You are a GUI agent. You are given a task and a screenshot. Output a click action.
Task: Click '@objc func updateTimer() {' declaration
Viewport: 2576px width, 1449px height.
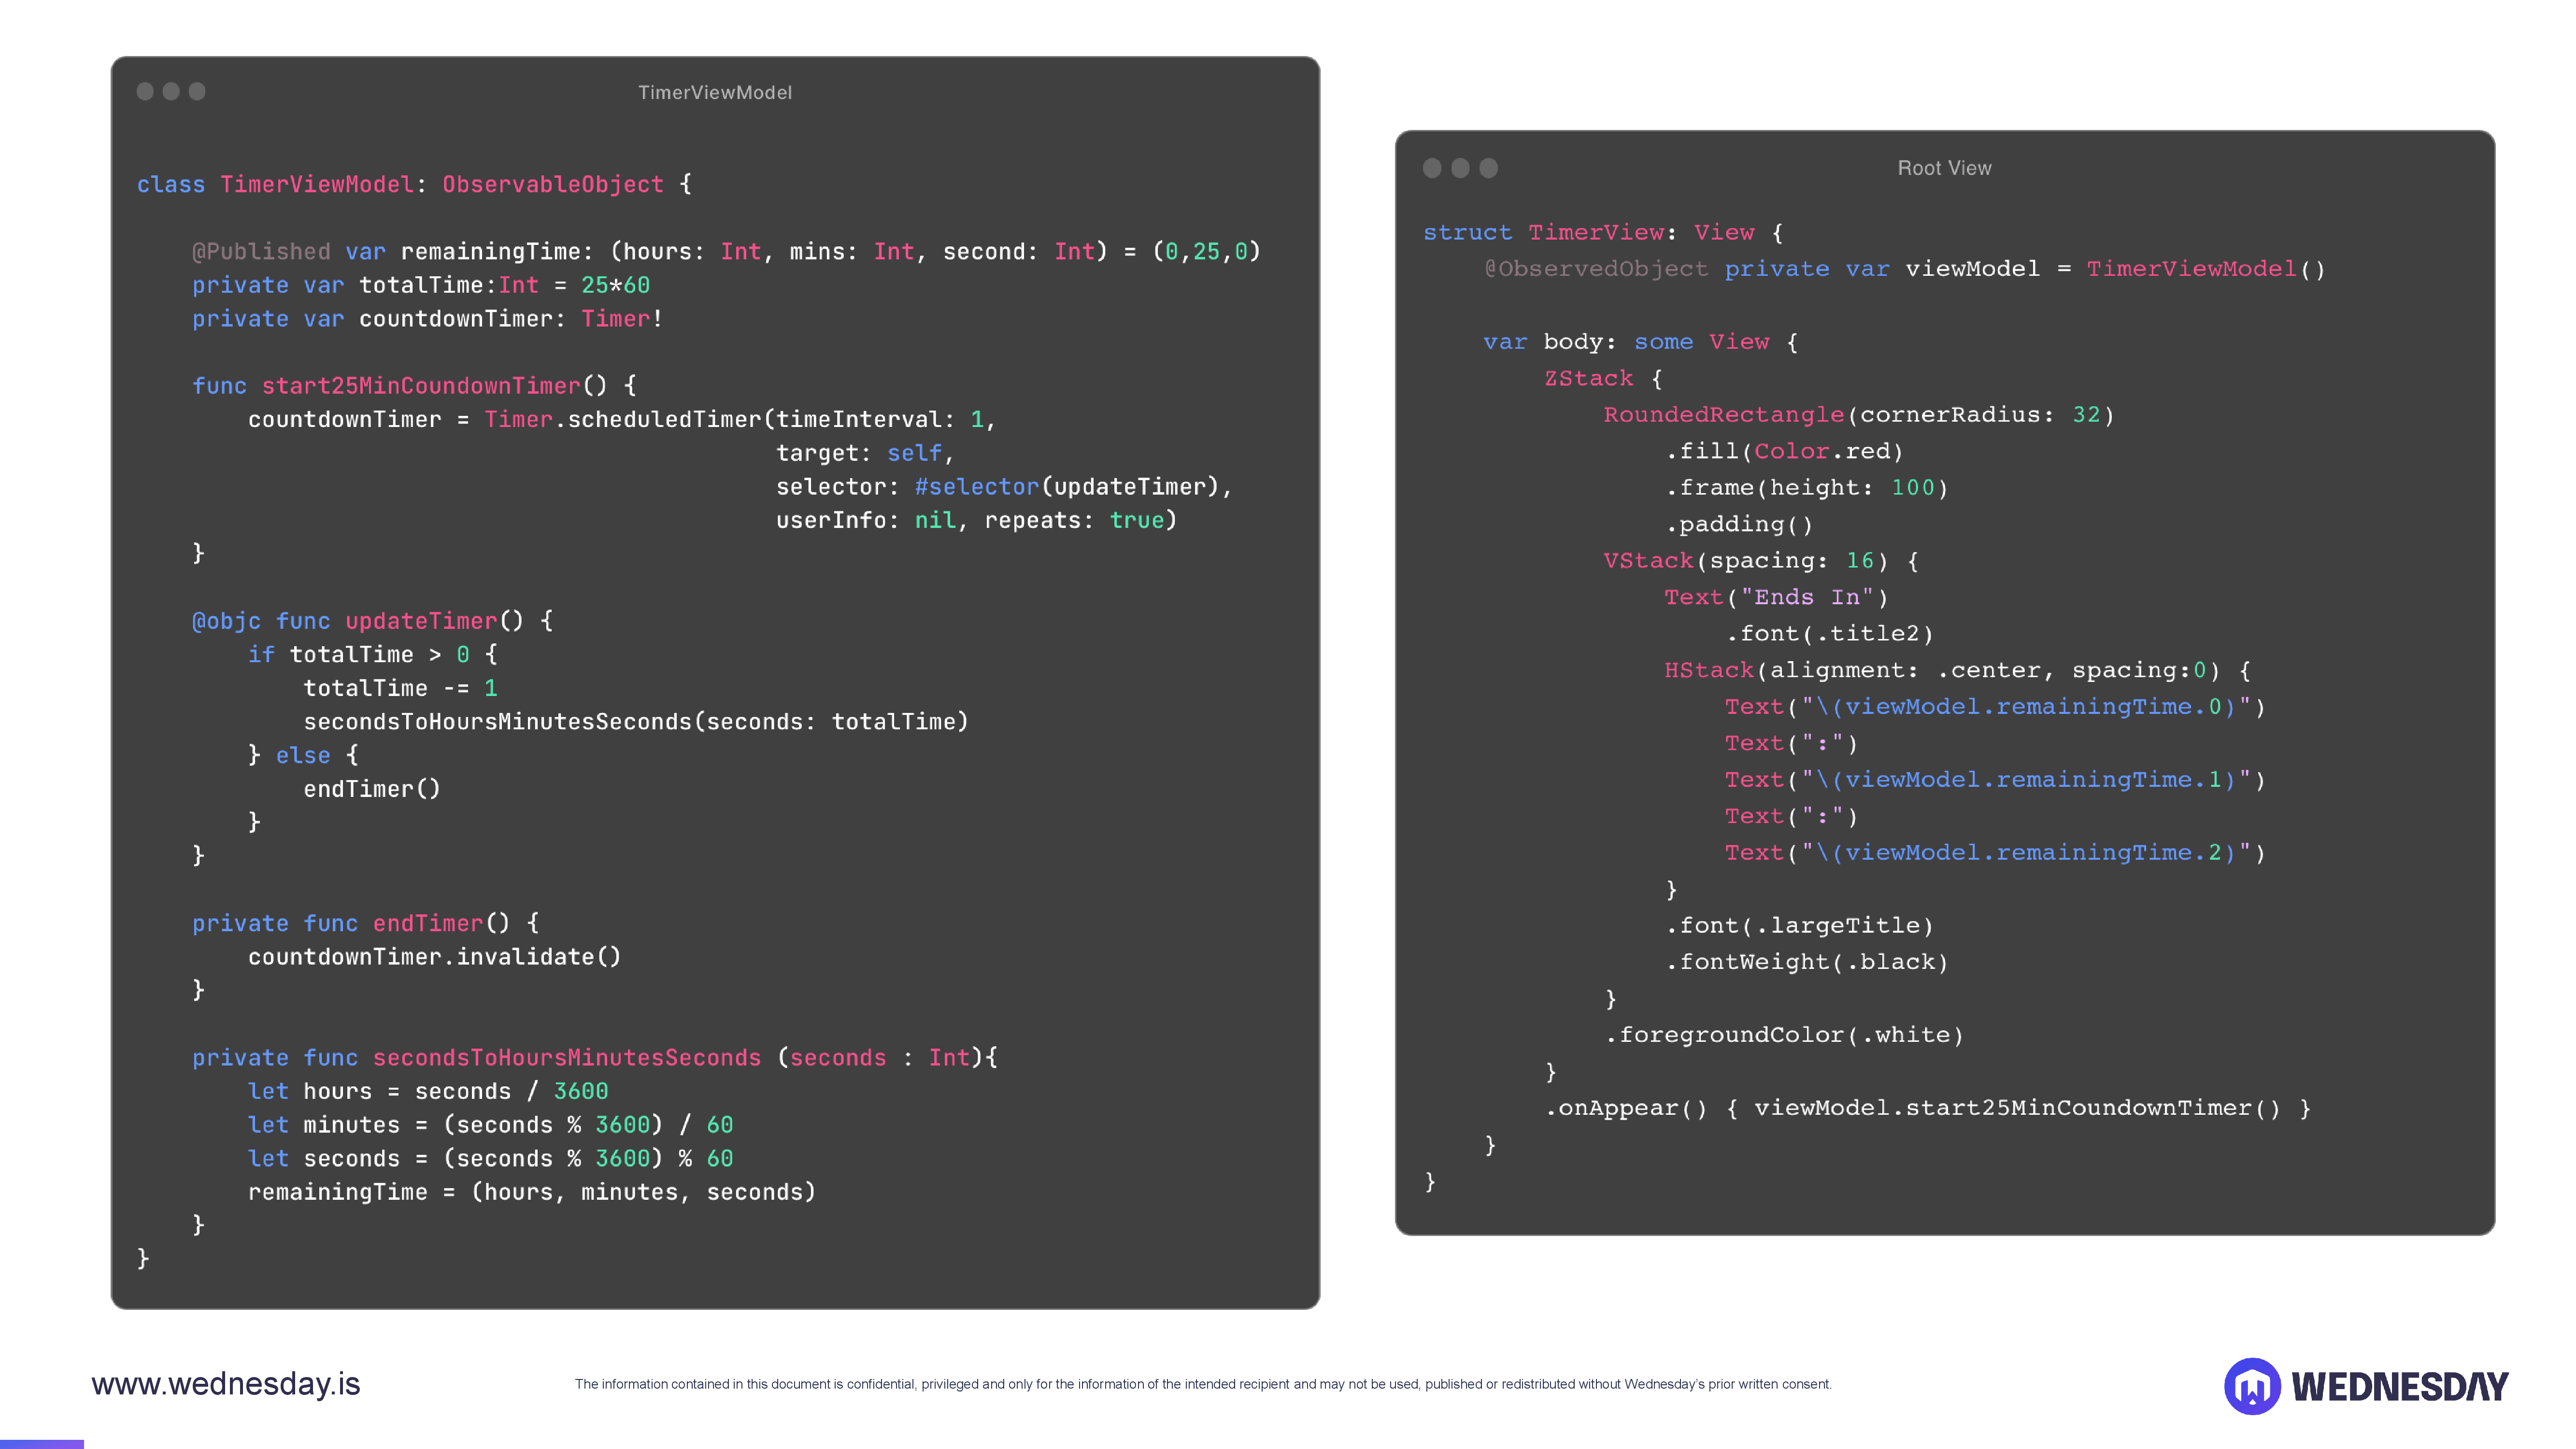pyautogui.click(x=372, y=621)
